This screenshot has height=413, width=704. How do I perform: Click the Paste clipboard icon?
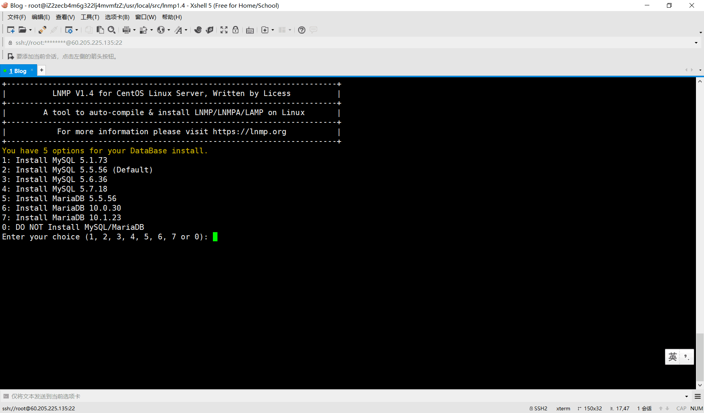tap(100, 30)
